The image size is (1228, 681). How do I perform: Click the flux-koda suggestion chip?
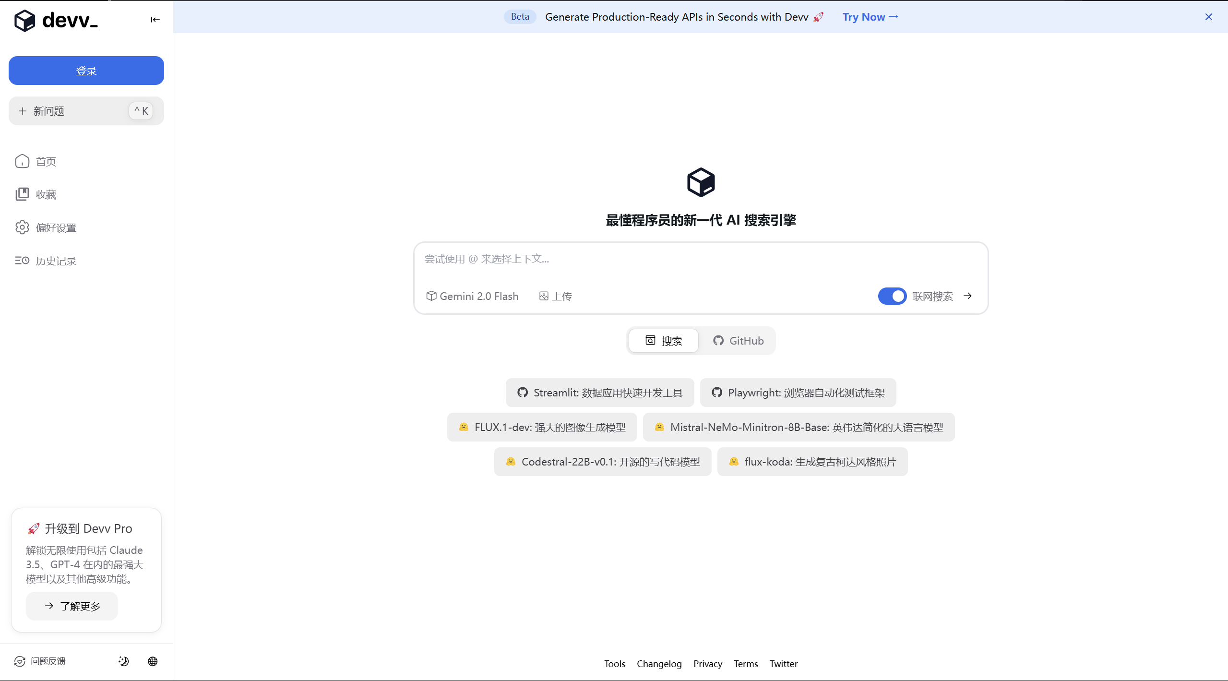coord(812,462)
